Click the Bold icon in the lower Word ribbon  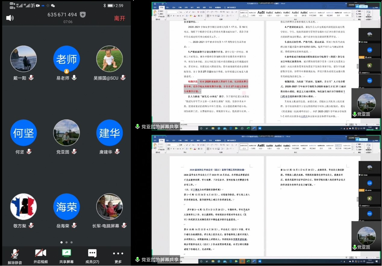point(168,149)
